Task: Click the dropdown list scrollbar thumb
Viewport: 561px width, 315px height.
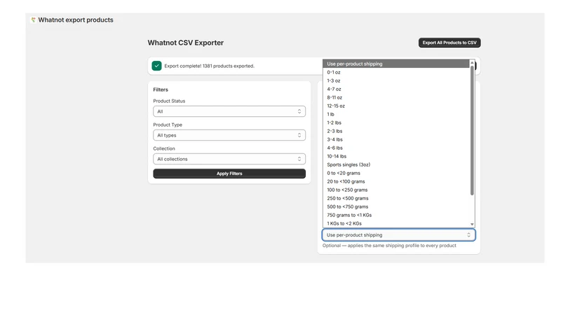Action: click(472, 130)
